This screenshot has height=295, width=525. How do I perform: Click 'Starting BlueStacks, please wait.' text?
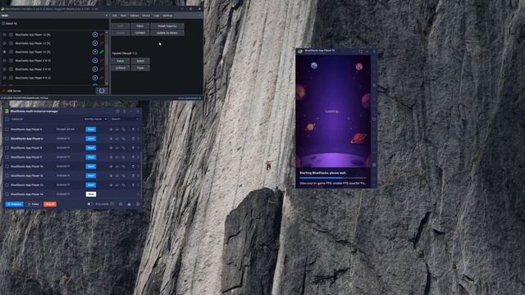point(322,173)
